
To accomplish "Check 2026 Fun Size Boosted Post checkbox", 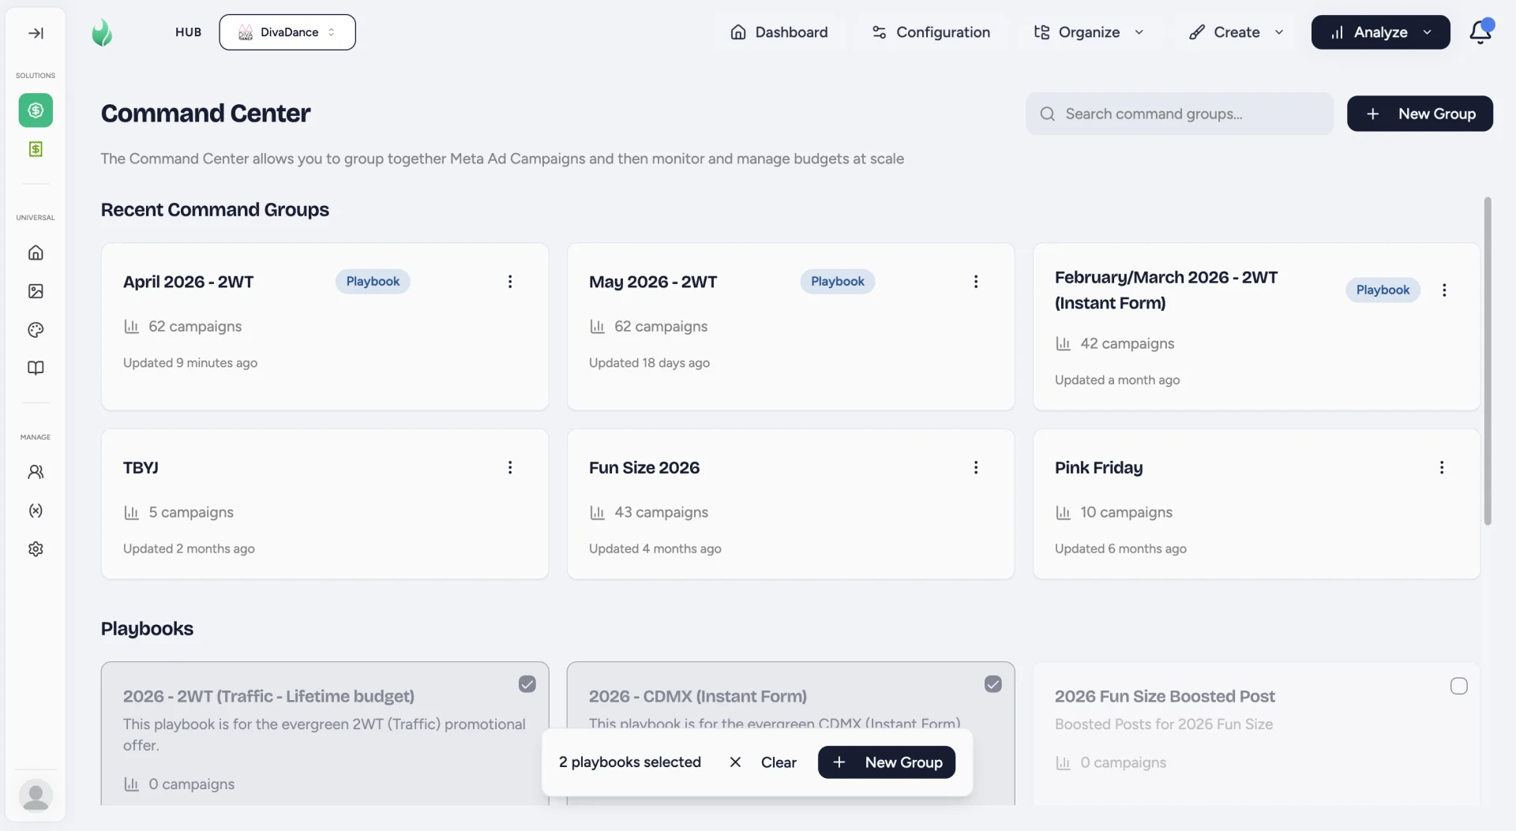I will pyautogui.click(x=1459, y=686).
